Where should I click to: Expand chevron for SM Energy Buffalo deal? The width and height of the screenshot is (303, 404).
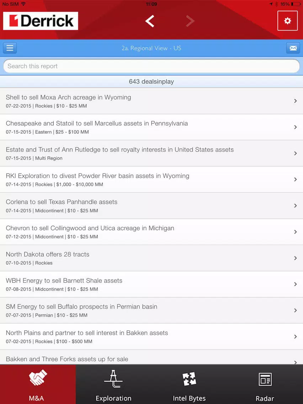coord(296,310)
